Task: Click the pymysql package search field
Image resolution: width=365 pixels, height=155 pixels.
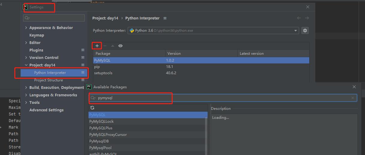Action: pyautogui.click(x=223, y=98)
